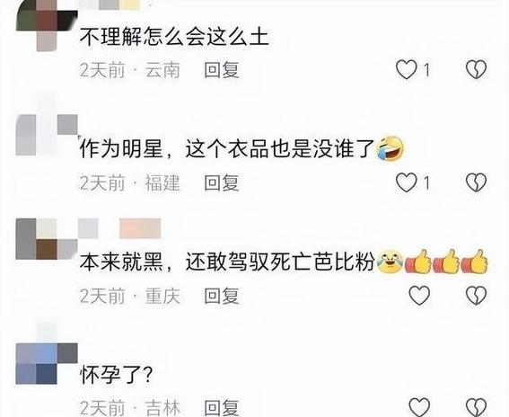Select the comment text 作为明星,这个衣品也是没谁了

click(227, 149)
